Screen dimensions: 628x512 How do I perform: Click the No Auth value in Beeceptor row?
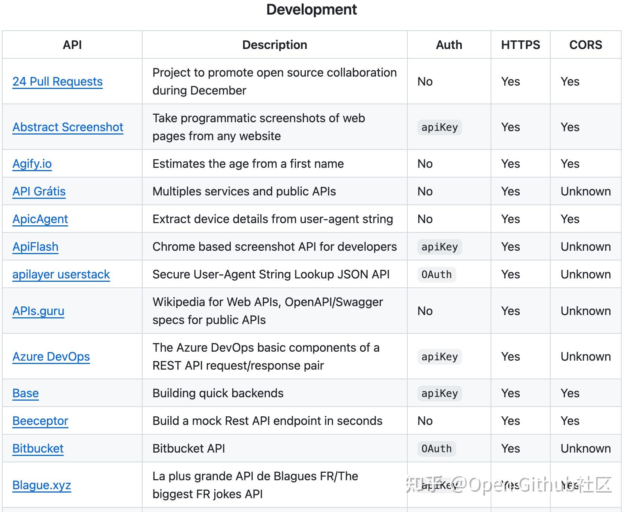[425, 421]
